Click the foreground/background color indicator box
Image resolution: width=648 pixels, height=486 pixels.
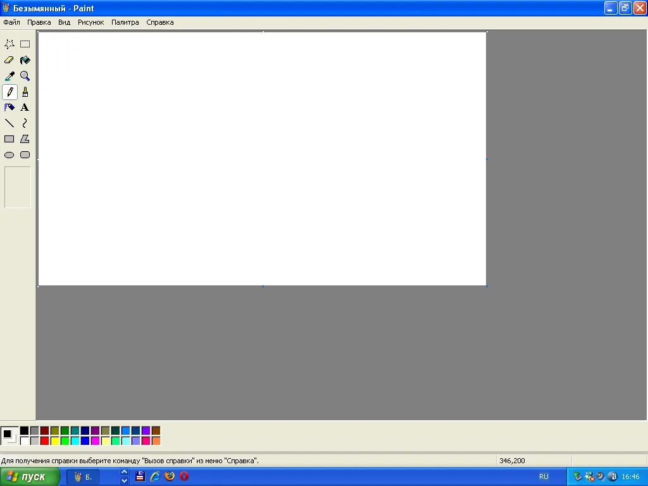9,436
